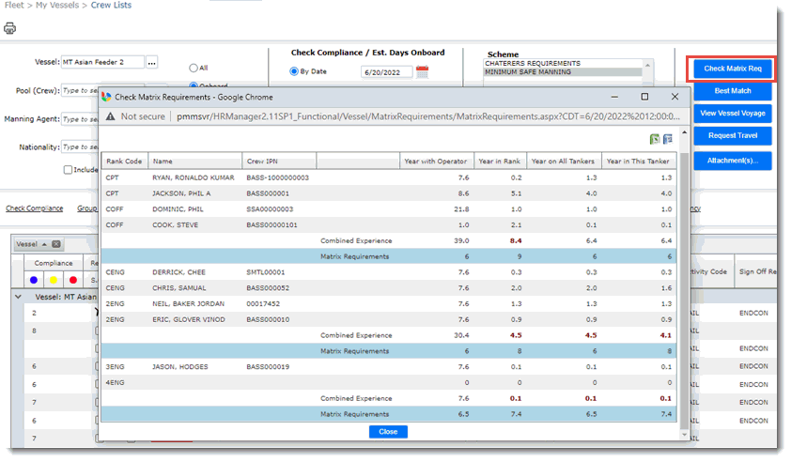Open the Check Compliance tab link

(34, 208)
